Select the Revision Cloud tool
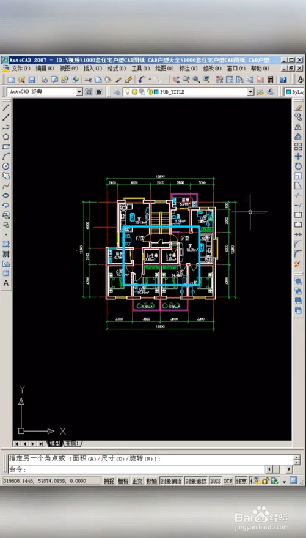The height and width of the screenshot is (538, 306). click(6, 176)
